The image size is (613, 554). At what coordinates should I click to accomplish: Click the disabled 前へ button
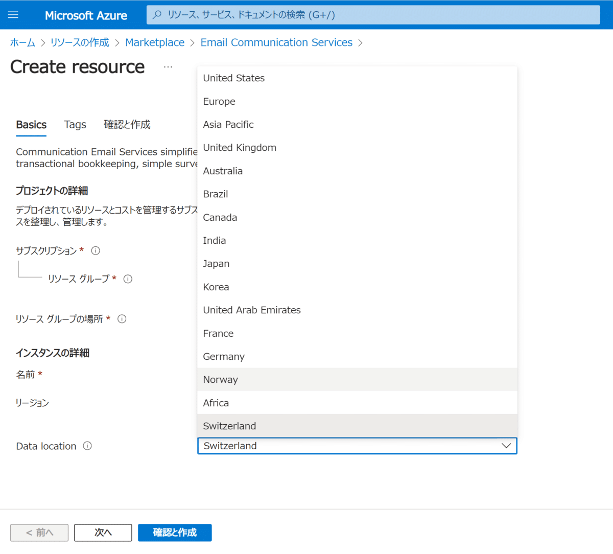click(x=39, y=533)
